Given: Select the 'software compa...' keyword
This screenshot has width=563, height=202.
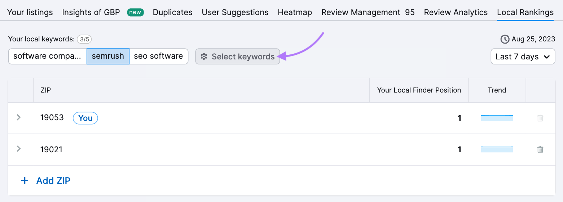Looking at the screenshot, I should (x=47, y=56).
